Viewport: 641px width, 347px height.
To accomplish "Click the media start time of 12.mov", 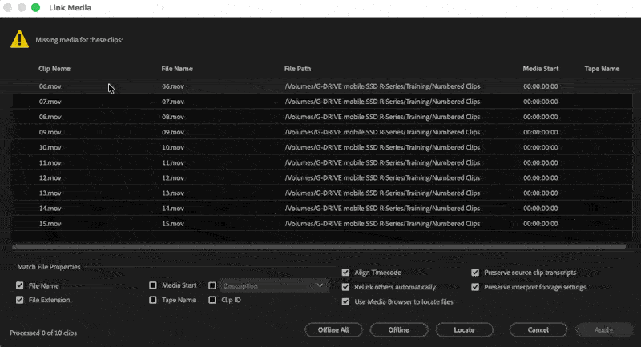I will click(x=540, y=177).
